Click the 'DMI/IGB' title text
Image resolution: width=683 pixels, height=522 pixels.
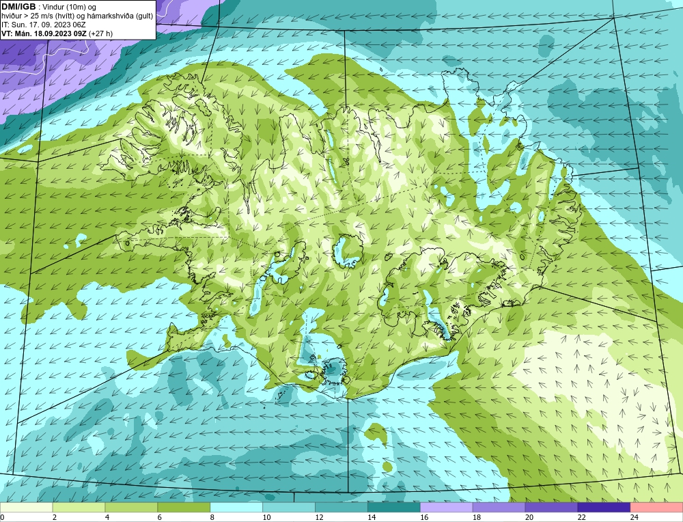tap(18, 7)
